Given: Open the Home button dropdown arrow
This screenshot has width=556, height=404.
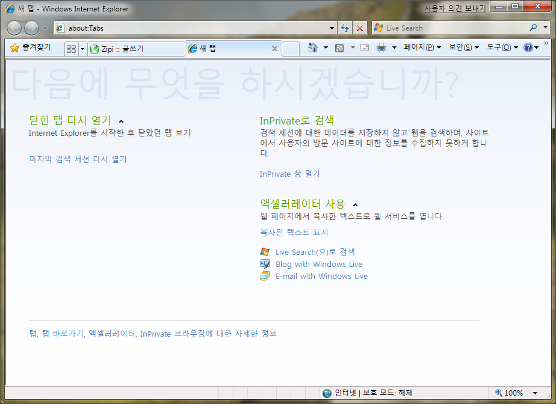Looking at the screenshot, I should pos(326,47).
